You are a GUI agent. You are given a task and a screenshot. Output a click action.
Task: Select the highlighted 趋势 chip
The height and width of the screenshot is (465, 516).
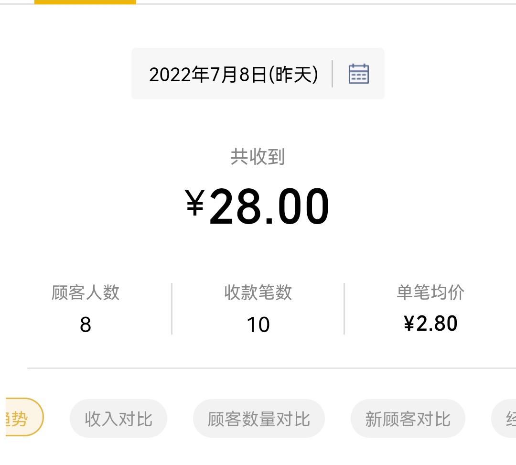[x=21, y=418]
